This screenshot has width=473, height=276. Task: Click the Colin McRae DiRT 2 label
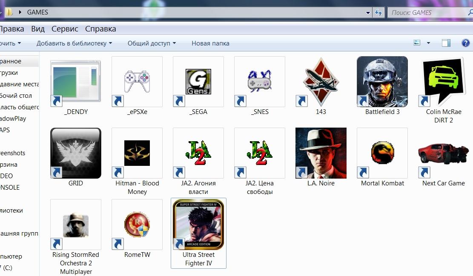pyautogui.click(x=444, y=116)
